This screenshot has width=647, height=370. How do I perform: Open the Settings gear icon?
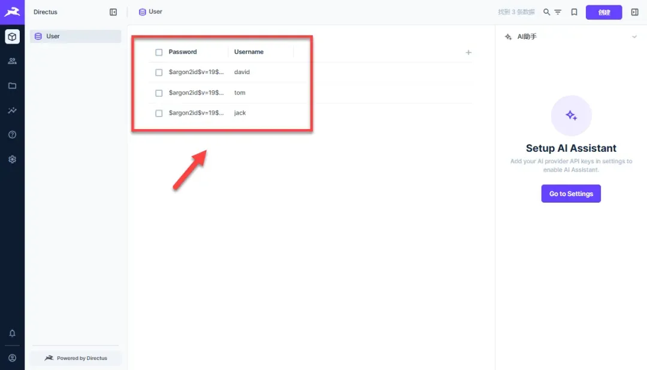click(12, 159)
